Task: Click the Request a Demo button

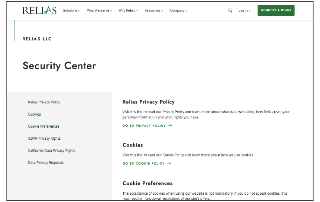Action: click(x=276, y=10)
